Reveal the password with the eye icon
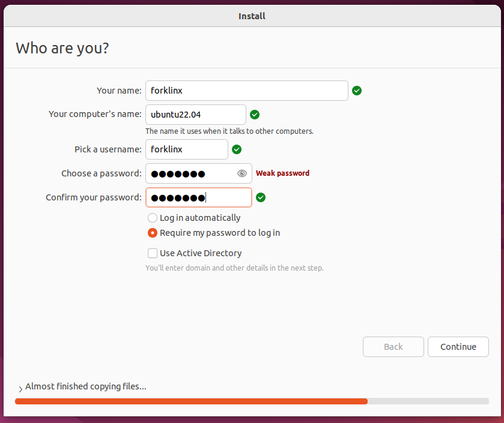This screenshot has width=504, height=423. [241, 173]
